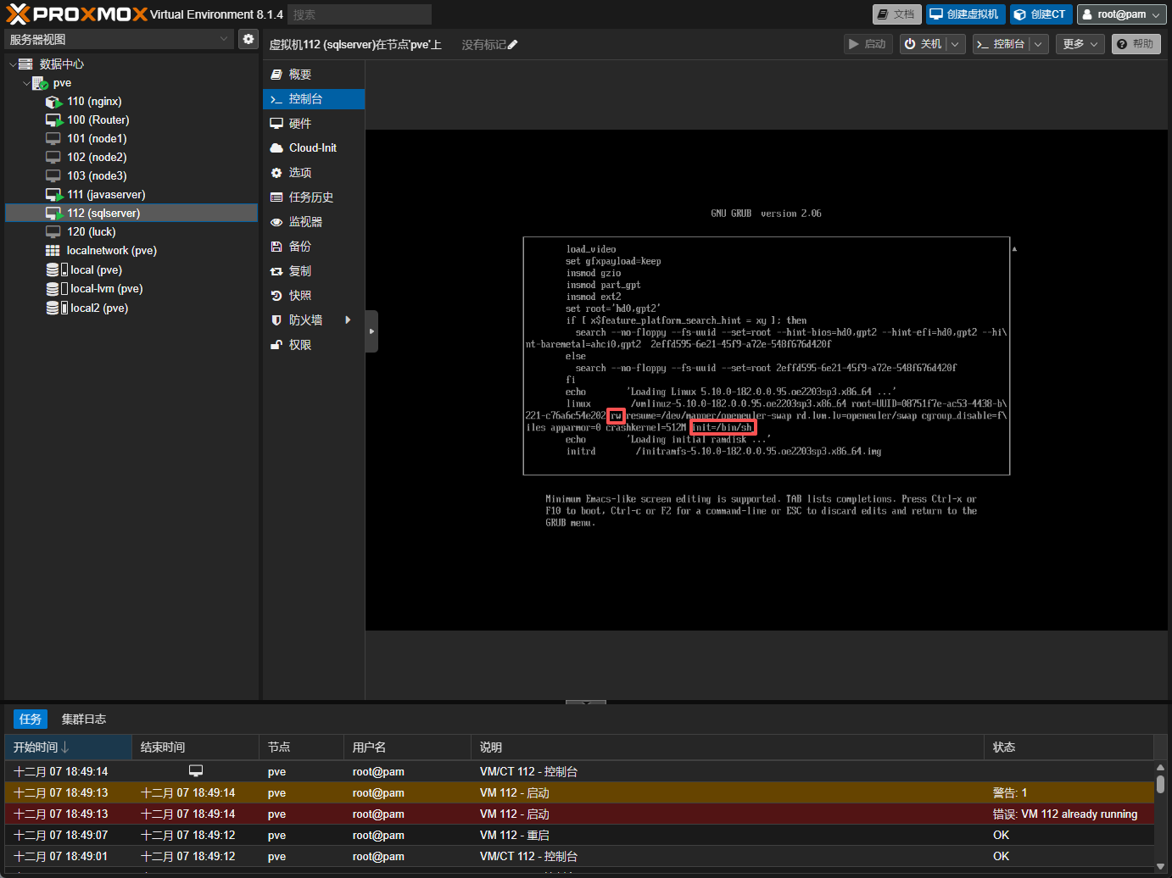Expand the Firewall submenu arrow
Screen dimensions: 1172x878
(x=348, y=320)
